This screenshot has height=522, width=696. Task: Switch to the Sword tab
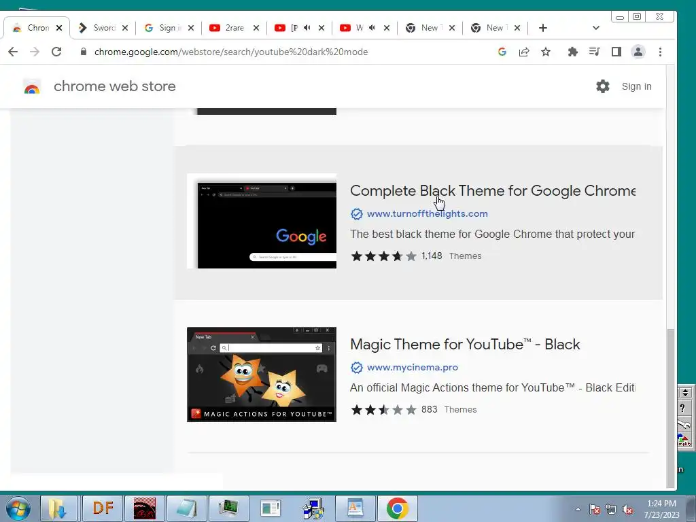click(97, 27)
